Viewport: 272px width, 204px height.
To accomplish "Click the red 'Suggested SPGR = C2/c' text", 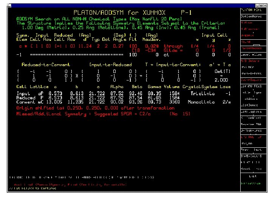I will (122, 114).
